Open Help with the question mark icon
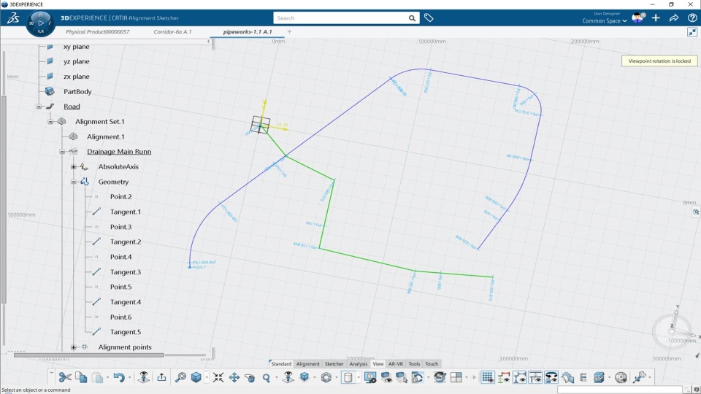The width and height of the screenshot is (701, 394). tap(692, 18)
